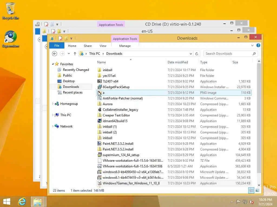
Task: Sort by Size column header
Action: pyautogui.click(x=242, y=62)
